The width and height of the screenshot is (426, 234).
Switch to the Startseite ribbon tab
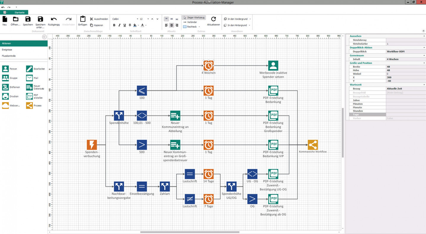click(x=20, y=12)
